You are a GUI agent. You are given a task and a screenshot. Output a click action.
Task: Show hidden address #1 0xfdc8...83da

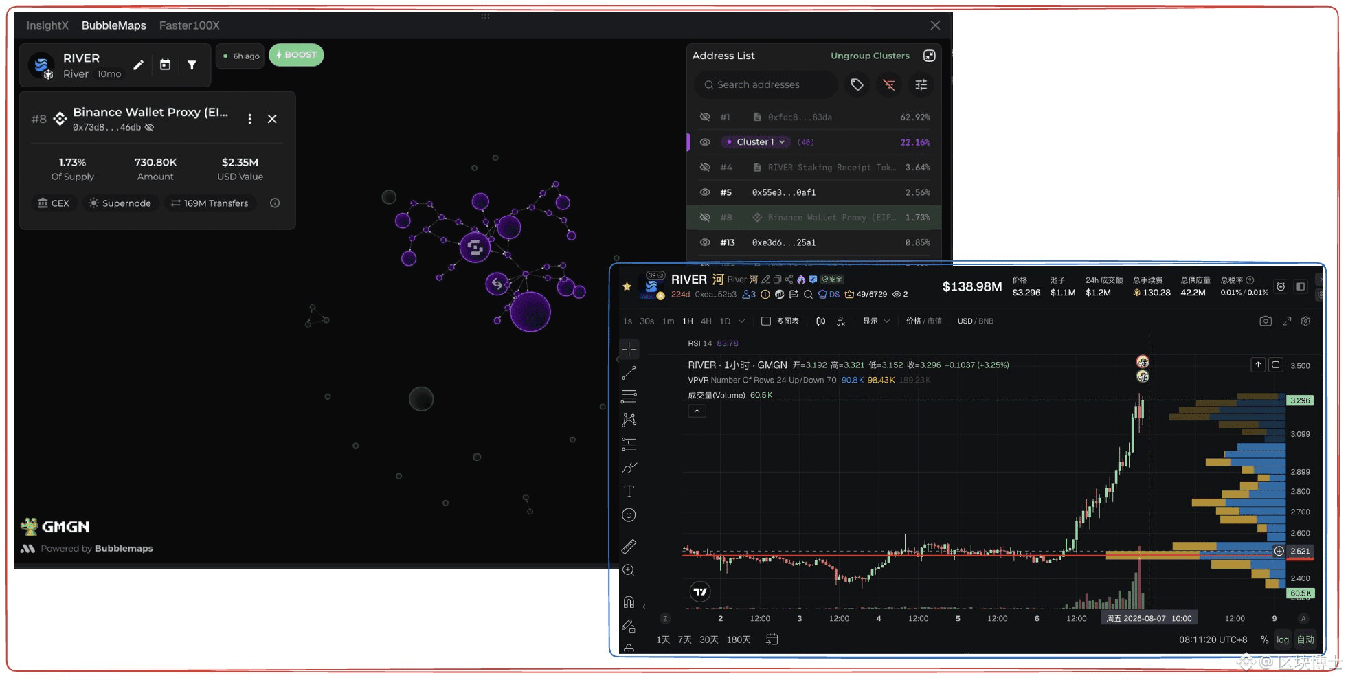tap(705, 117)
